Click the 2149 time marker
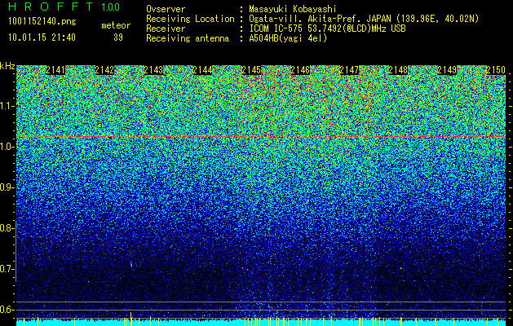 (x=447, y=70)
